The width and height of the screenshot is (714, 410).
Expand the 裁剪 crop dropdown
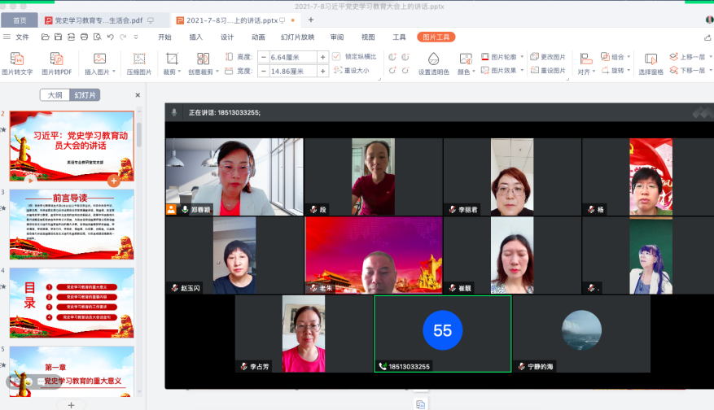179,72
